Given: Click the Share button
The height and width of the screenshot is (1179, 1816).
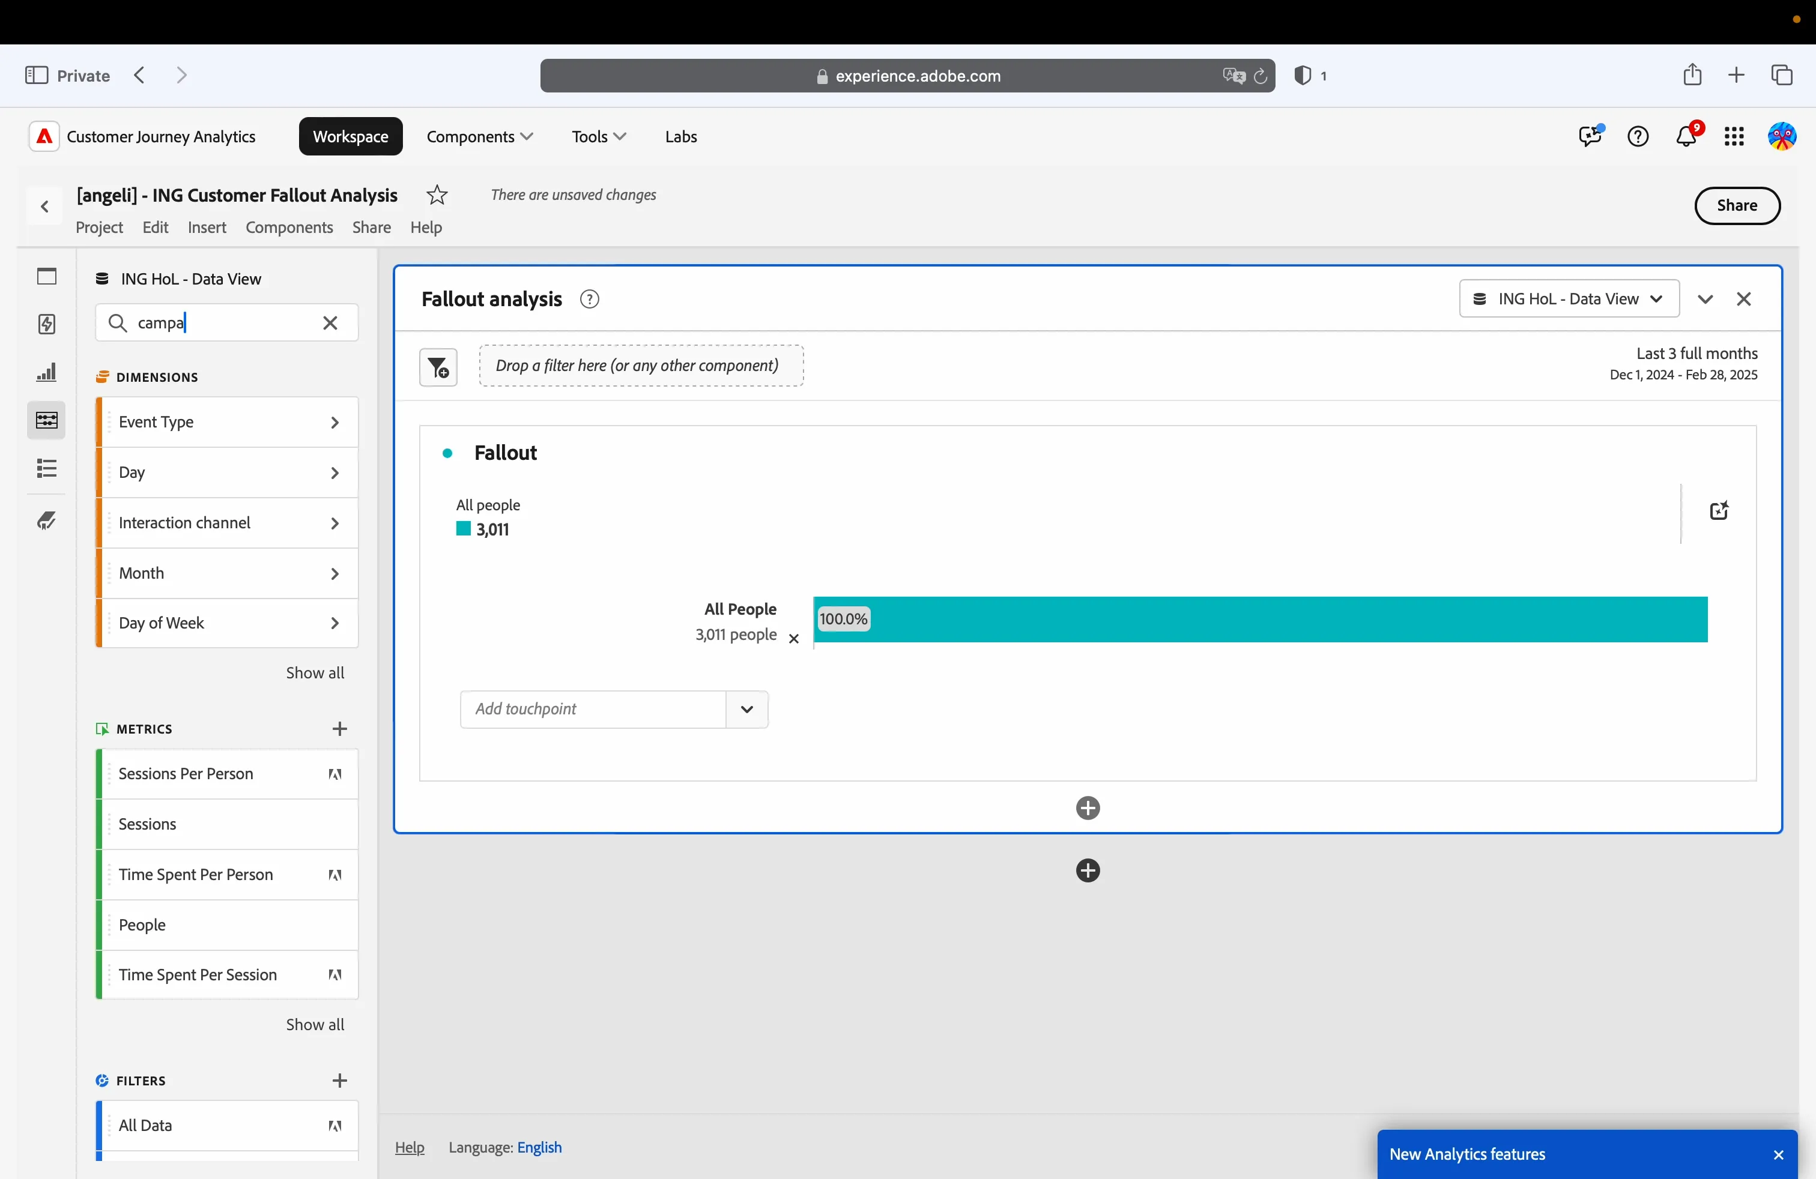Looking at the screenshot, I should pos(1737,206).
